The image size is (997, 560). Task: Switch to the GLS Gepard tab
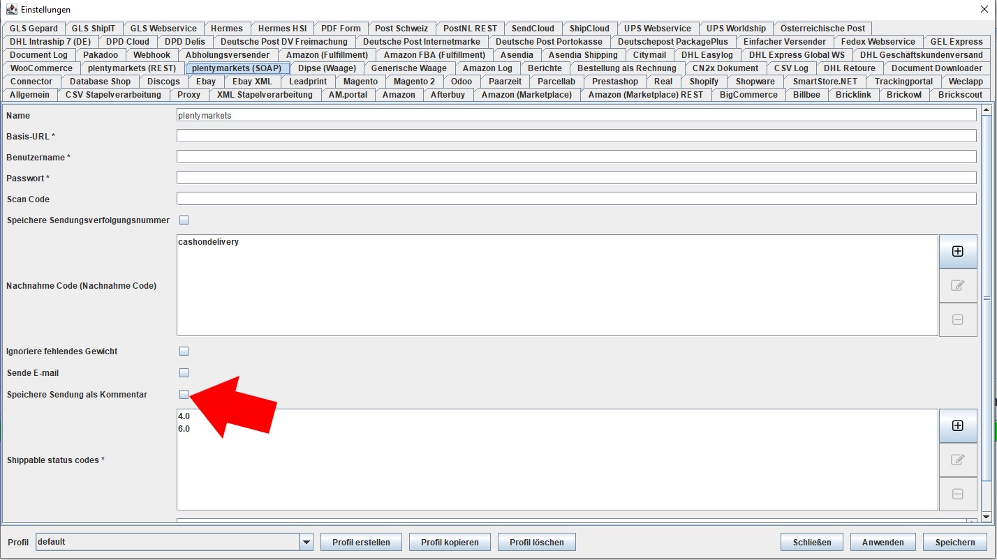coord(34,29)
